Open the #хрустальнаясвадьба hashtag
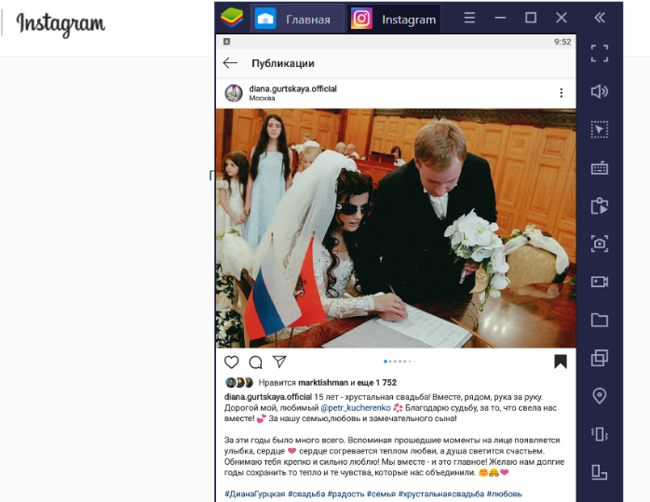650x502 pixels. 441,495
